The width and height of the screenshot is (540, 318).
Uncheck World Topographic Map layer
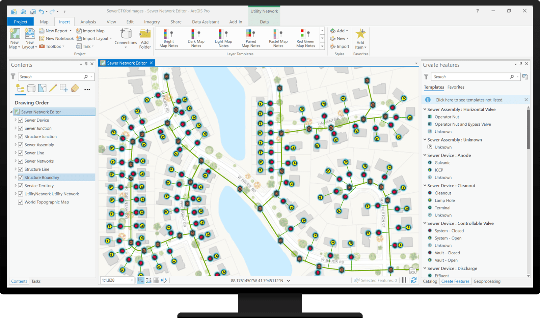21,202
